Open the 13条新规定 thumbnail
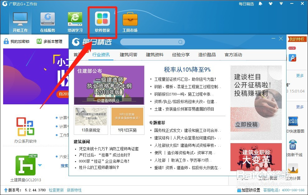Screen dimensions: 308x195 click(x=91, y=120)
